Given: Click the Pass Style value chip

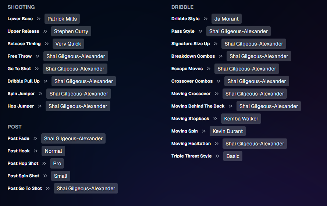Looking at the screenshot, I should 238,31.
